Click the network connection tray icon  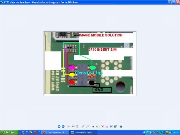point(148,132)
